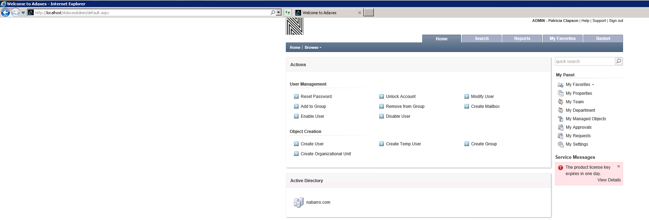
Task: Open the Reset Password action link
Action: pos(316,97)
